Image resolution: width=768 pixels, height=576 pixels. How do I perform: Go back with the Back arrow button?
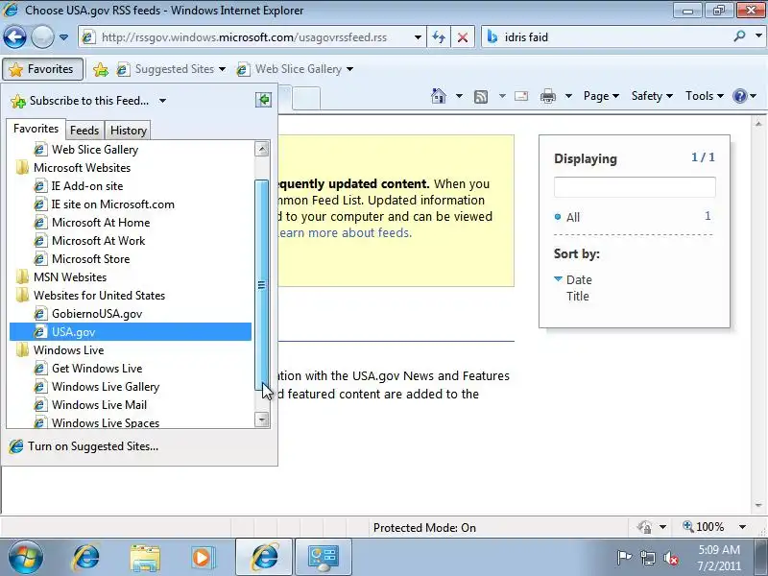pos(14,36)
